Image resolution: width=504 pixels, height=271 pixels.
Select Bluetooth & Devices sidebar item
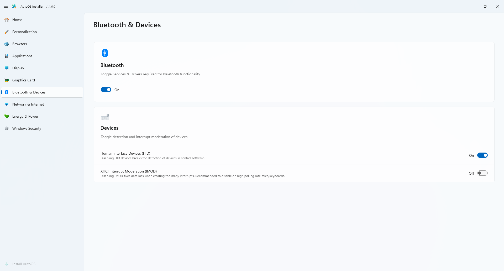(42, 92)
